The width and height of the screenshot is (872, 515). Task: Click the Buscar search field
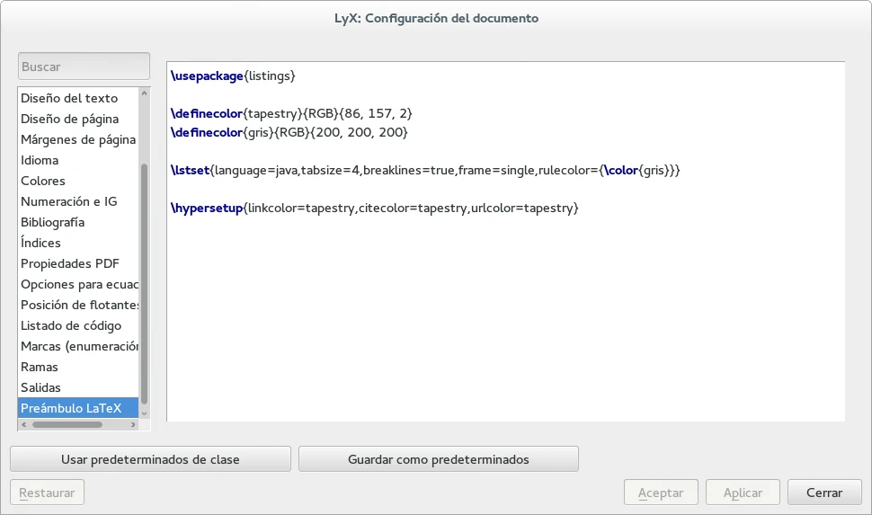(x=84, y=67)
